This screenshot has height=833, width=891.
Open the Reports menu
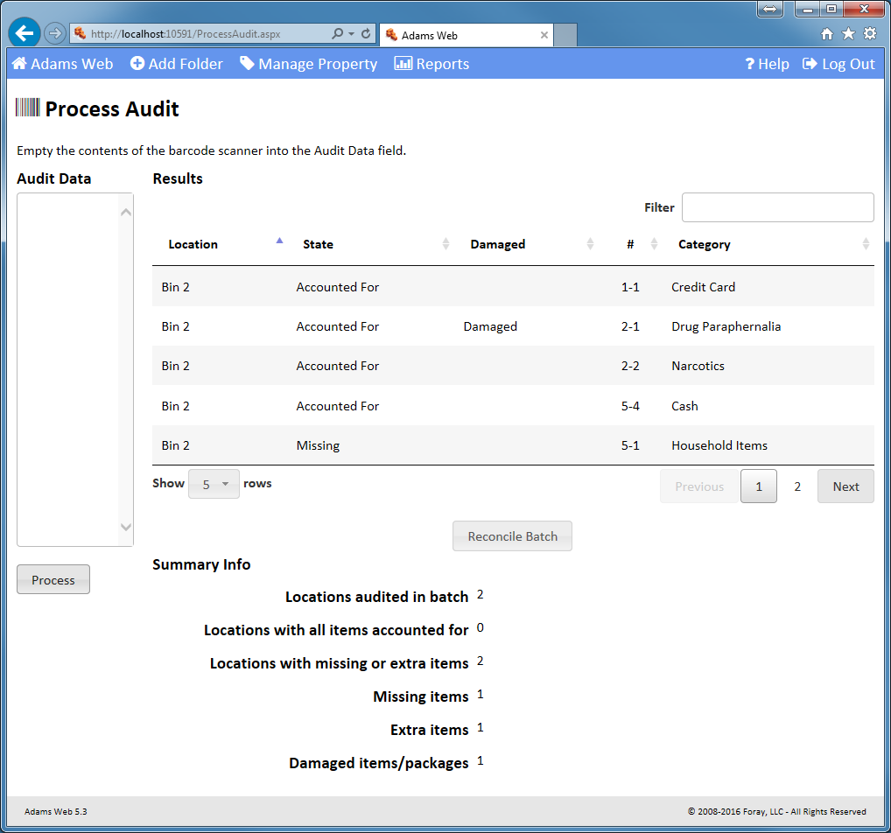coord(431,64)
